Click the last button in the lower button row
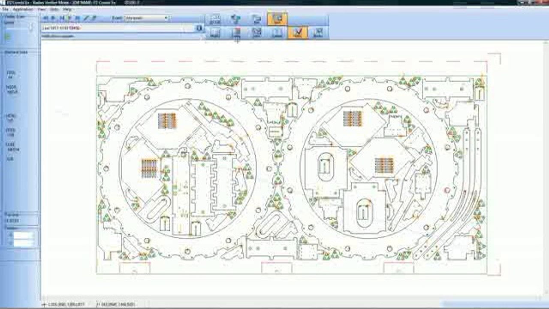The height and width of the screenshot is (309, 549). [319, 33]
